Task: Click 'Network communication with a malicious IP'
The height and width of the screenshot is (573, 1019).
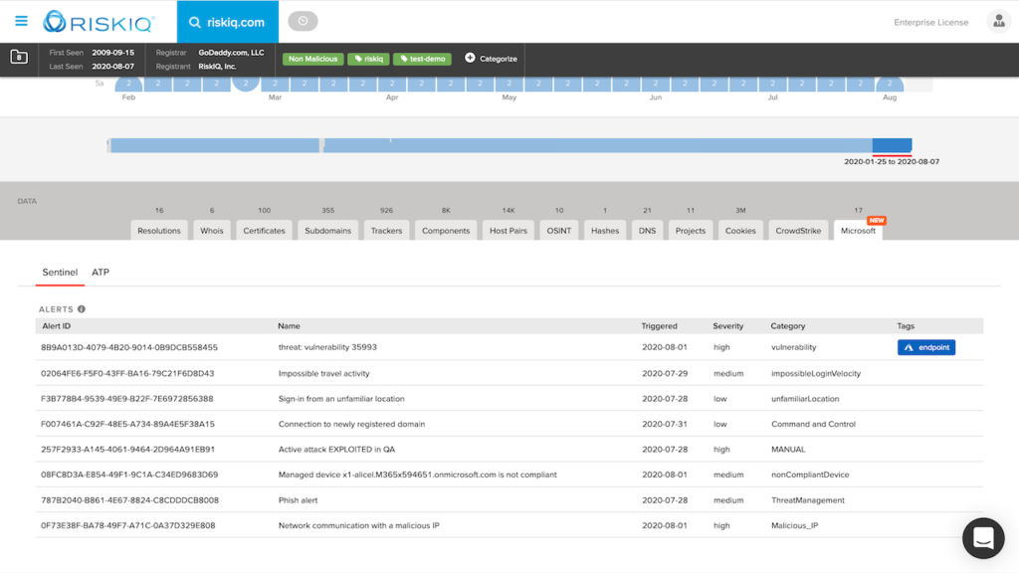Action: tap(358, 525)
